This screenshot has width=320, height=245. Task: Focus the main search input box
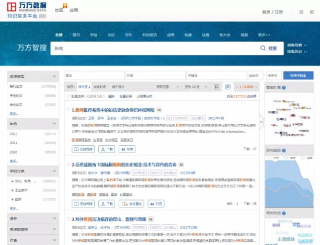[x=155, y=48]
